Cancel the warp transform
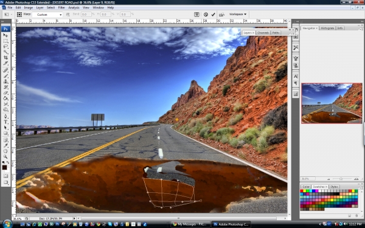 click(x=206, y=15)
